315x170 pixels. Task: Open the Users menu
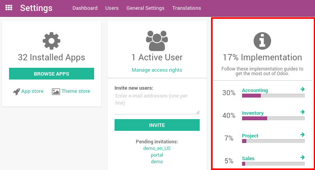tap(112, 8)
